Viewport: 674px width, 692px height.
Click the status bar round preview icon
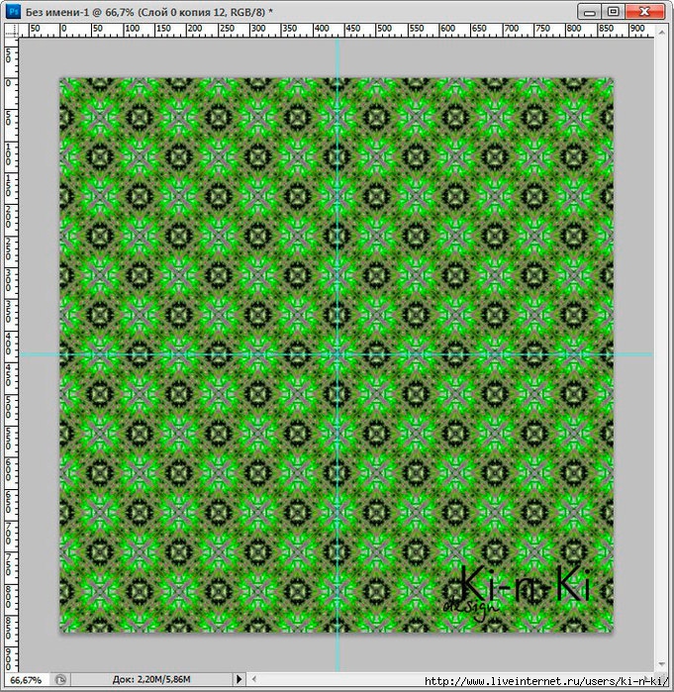(x=61, y=679)
